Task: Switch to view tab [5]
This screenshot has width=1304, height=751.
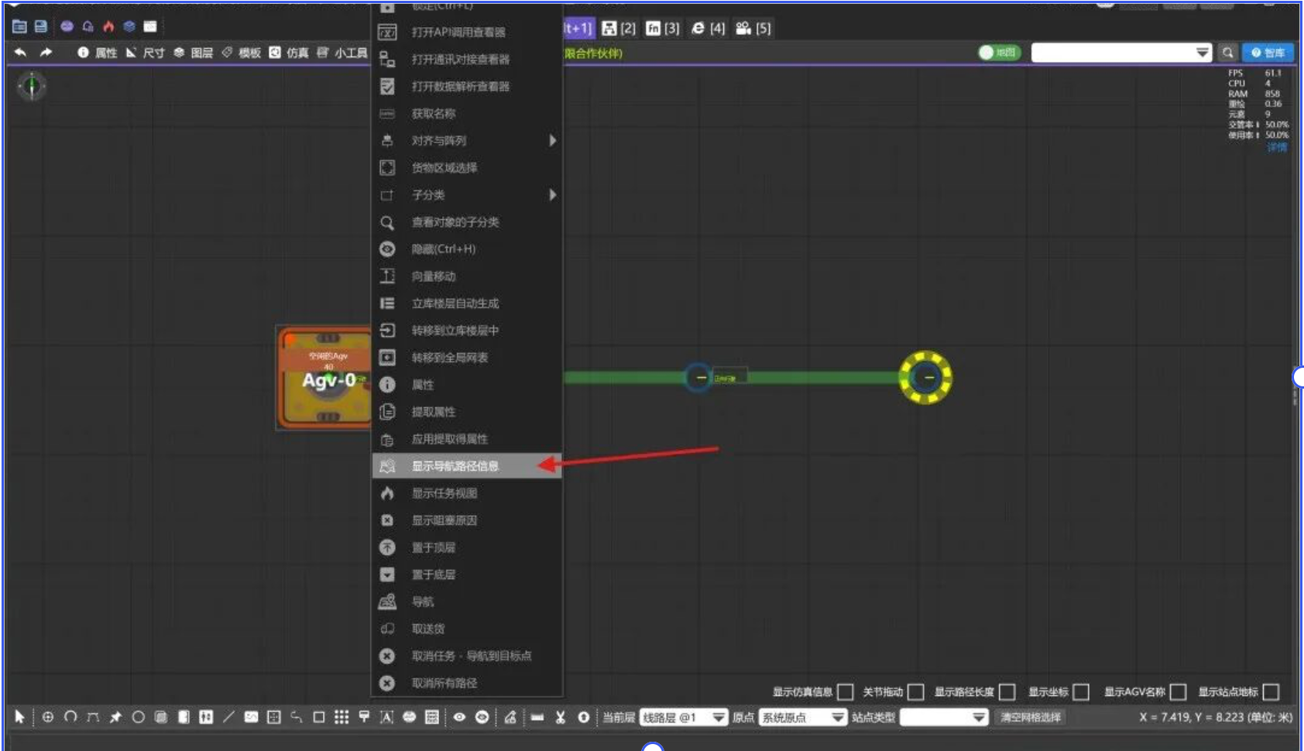Action: tap(753, 29)
